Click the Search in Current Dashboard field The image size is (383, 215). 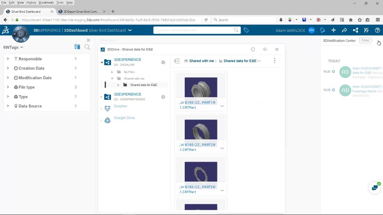pos(194,30)
